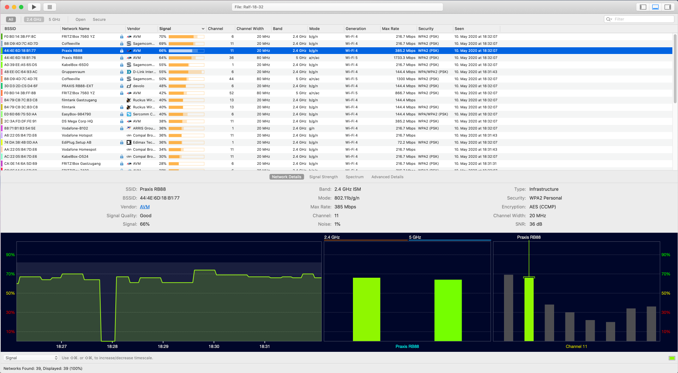
Task: Select the Coffeeville row with BSSID B8:D9:4D:7C:4D:7E
Action: [337, 79]
